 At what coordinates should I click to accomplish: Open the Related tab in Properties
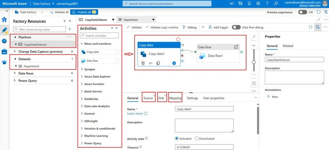pos(288,46)
